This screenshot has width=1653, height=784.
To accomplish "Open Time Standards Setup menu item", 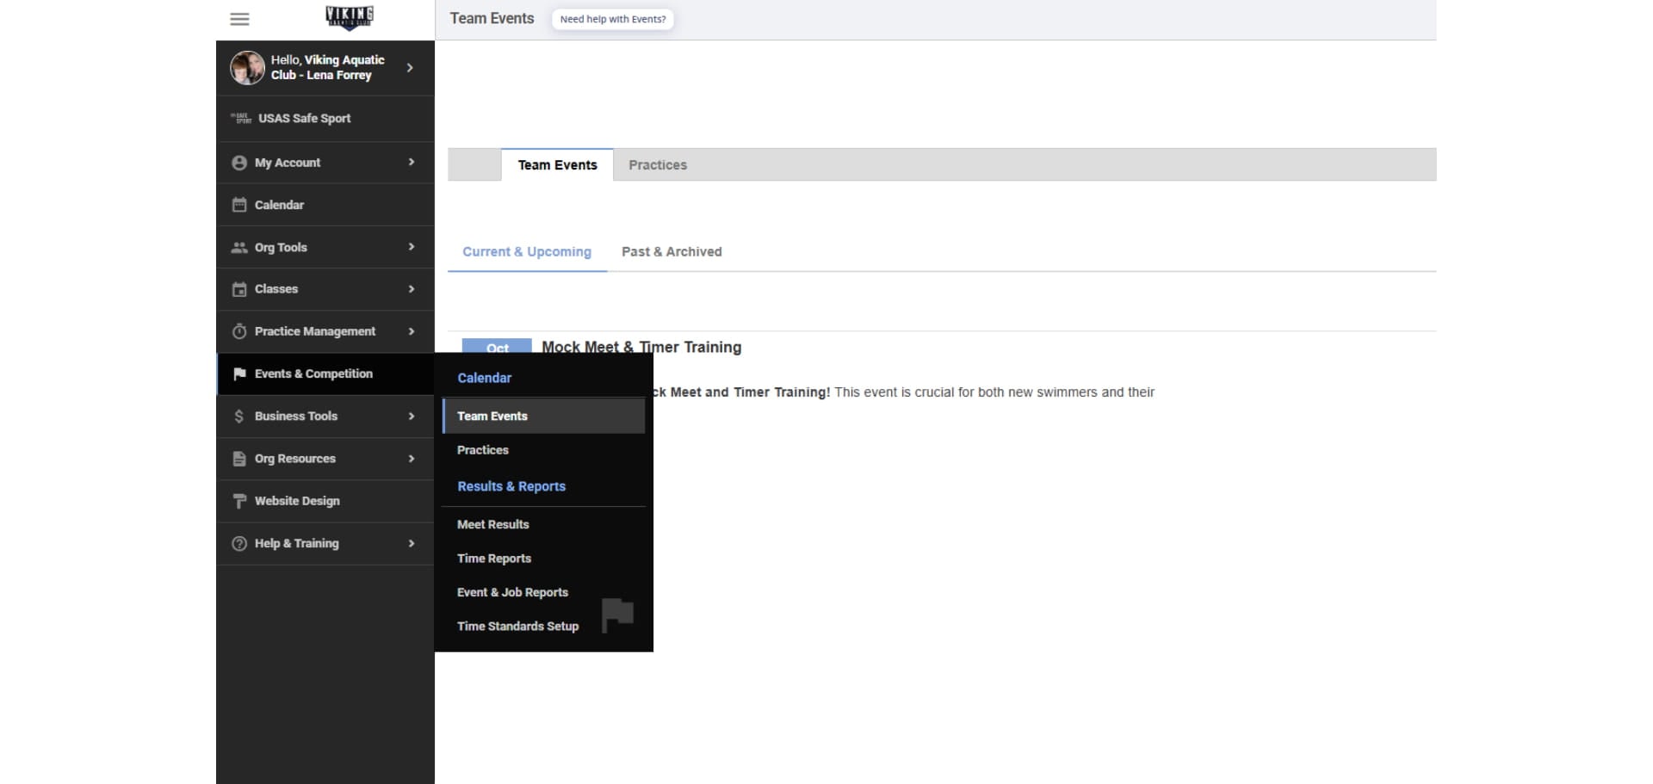I will click(x=517, y=627).
